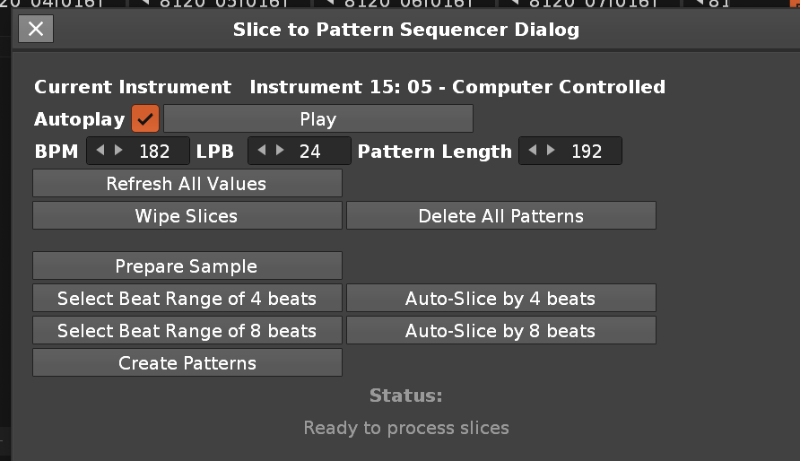Increase BPM with the right arrow
Viewport: 800px width, 461px height.
pyautogui.click(x=118, y=151)
